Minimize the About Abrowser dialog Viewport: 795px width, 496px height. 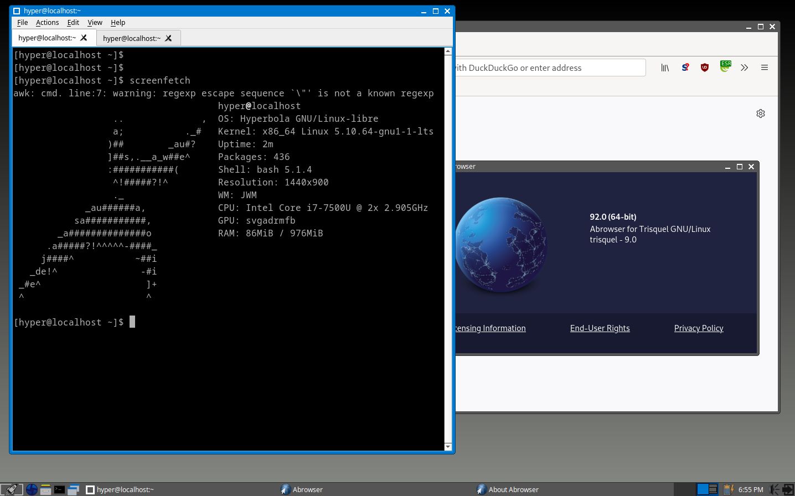727,167
